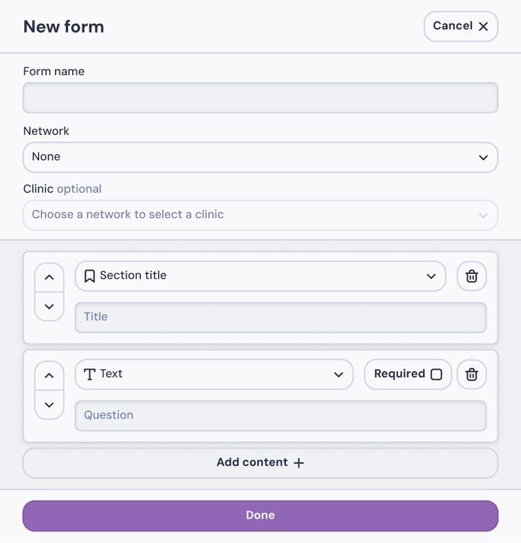Image resolution: width=521 pixels, height=543 pixels.
Task: Tick the Required checkbox
Action: coord(436,374)
